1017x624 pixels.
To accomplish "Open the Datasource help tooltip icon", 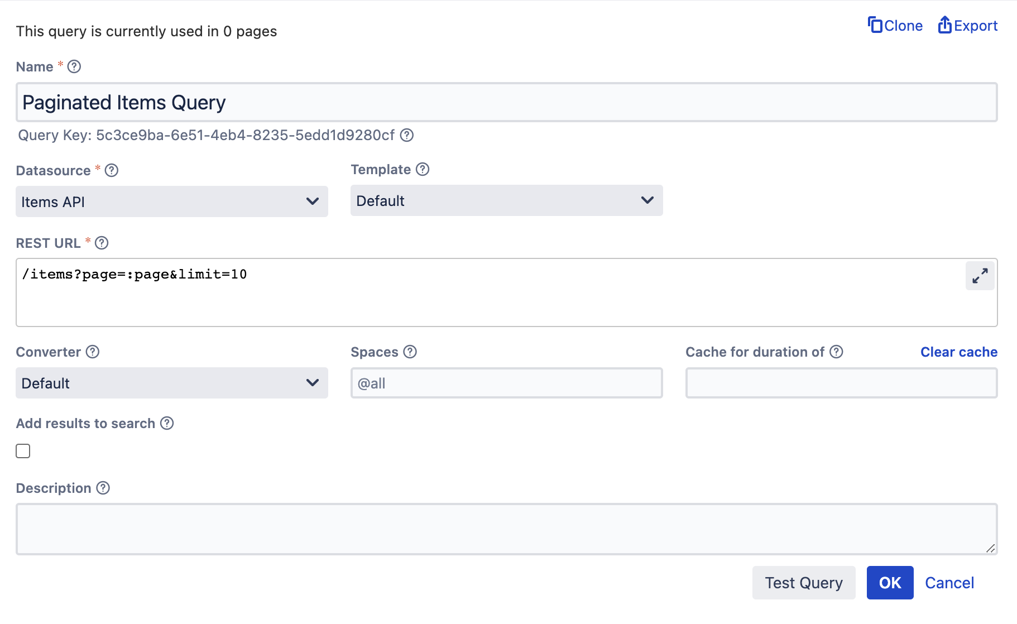I will (112, 170).
